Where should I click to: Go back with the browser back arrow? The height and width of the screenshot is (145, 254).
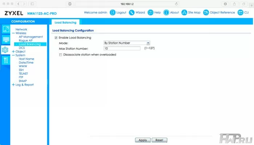18,4
